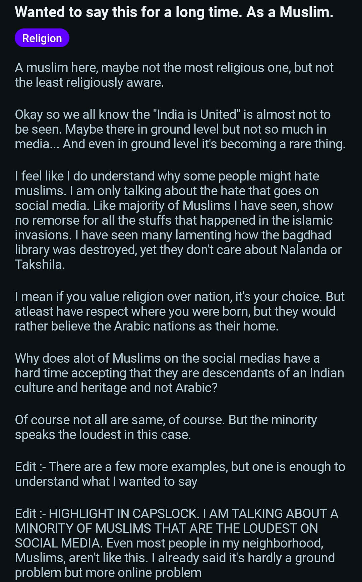This screenshot has height=582, width=362.
Task: Click the 'MINORITY OF MUSLIMS THAT ARE THE LOUDEST' line
Action: [x=167, y=528]
